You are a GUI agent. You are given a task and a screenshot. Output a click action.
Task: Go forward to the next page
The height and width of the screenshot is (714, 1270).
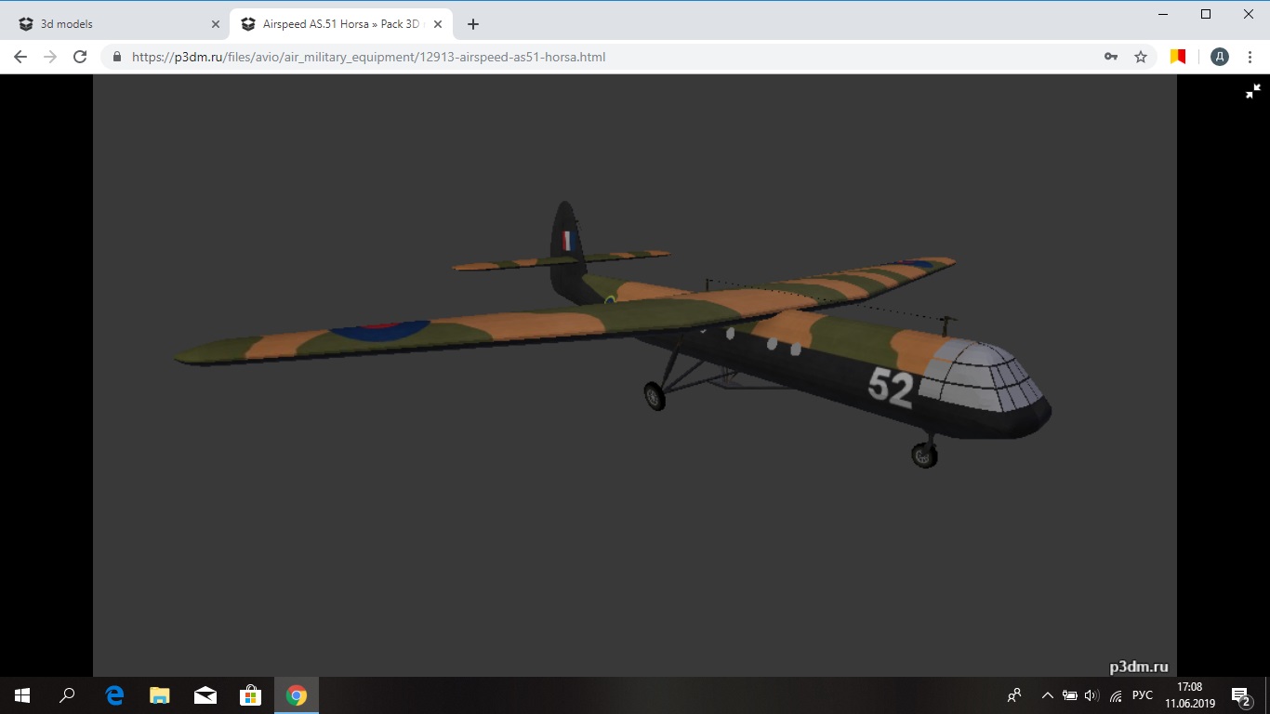(x=50, y=57)
